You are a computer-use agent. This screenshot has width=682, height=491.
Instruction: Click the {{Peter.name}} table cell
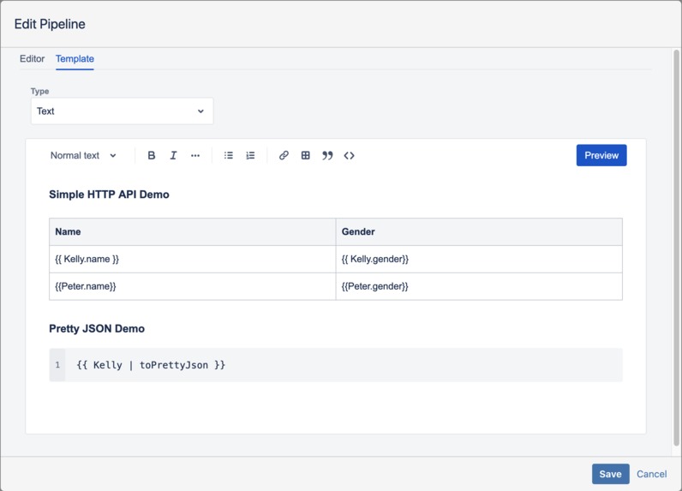(x=193, y=286)
